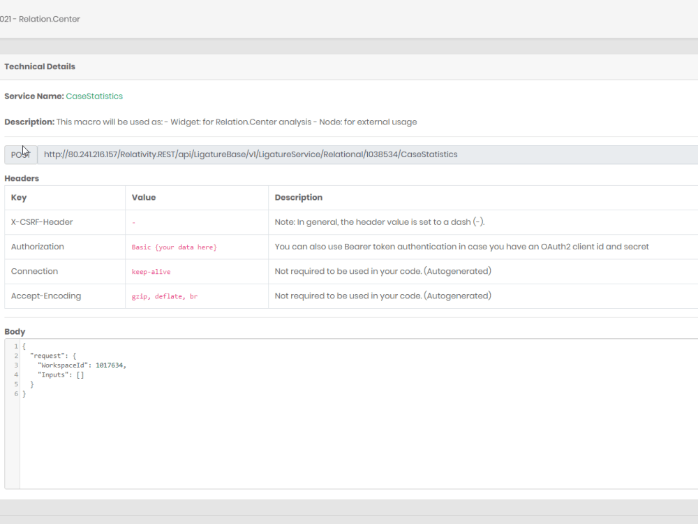
Task: Open the CaseStatistics service name link
Action: [94, 96]
